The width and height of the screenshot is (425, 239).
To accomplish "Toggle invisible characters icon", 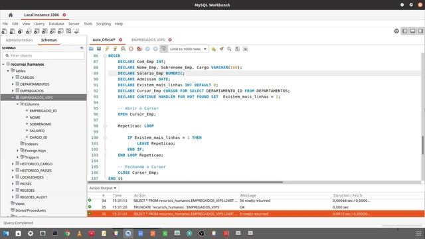I will tap(237, 49).
